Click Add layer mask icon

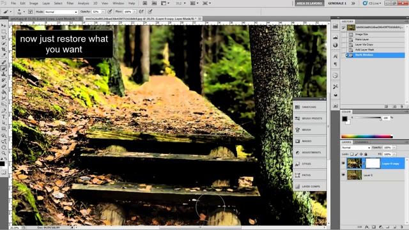(x=374, y=227)
